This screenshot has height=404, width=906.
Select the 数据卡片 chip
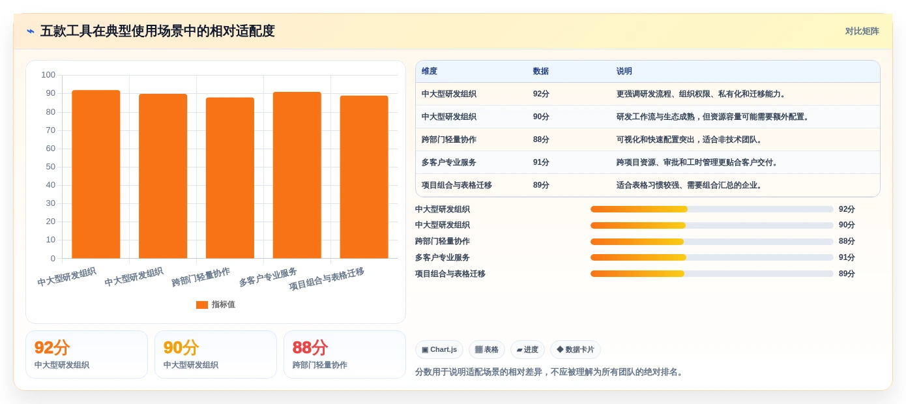576,350
